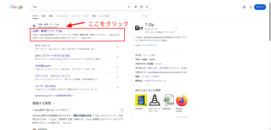Open the 7zファイル（7zフォーマット） sitelink

(x=53, y=76)
